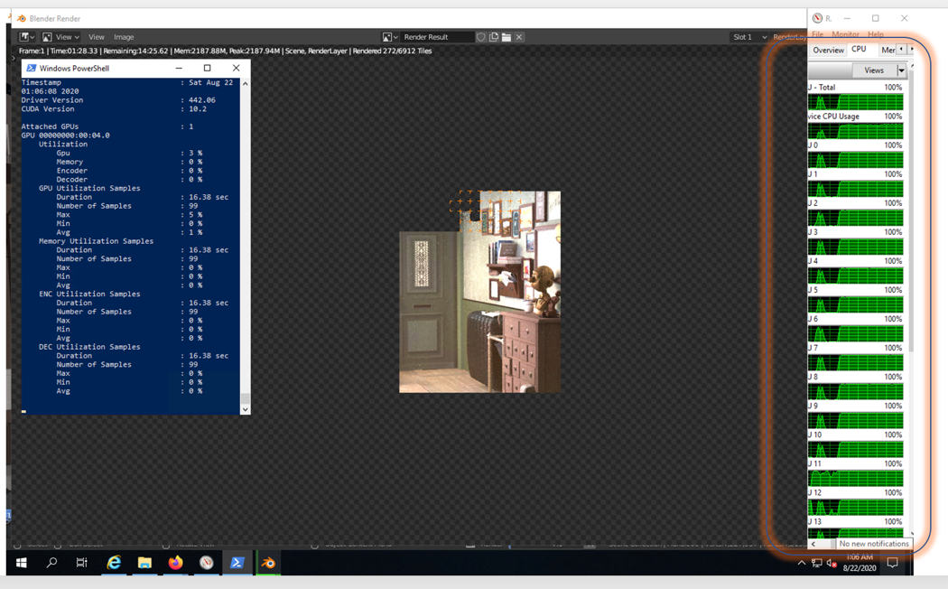948x589 pixels.
Task: Click the Monitor menu in Resource Monitor
Action: pos(847,33)
